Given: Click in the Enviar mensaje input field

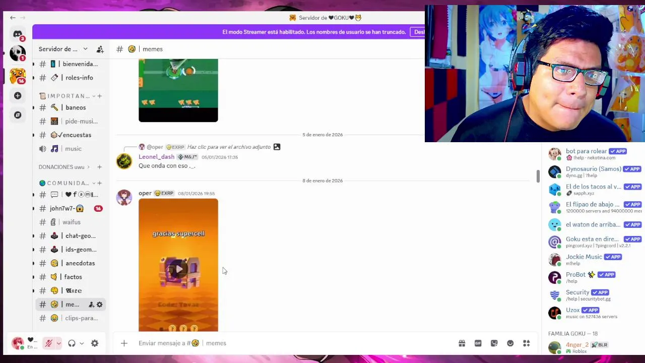Looking at the screenshot, I should pyautogui.click(x=295, y=343).
